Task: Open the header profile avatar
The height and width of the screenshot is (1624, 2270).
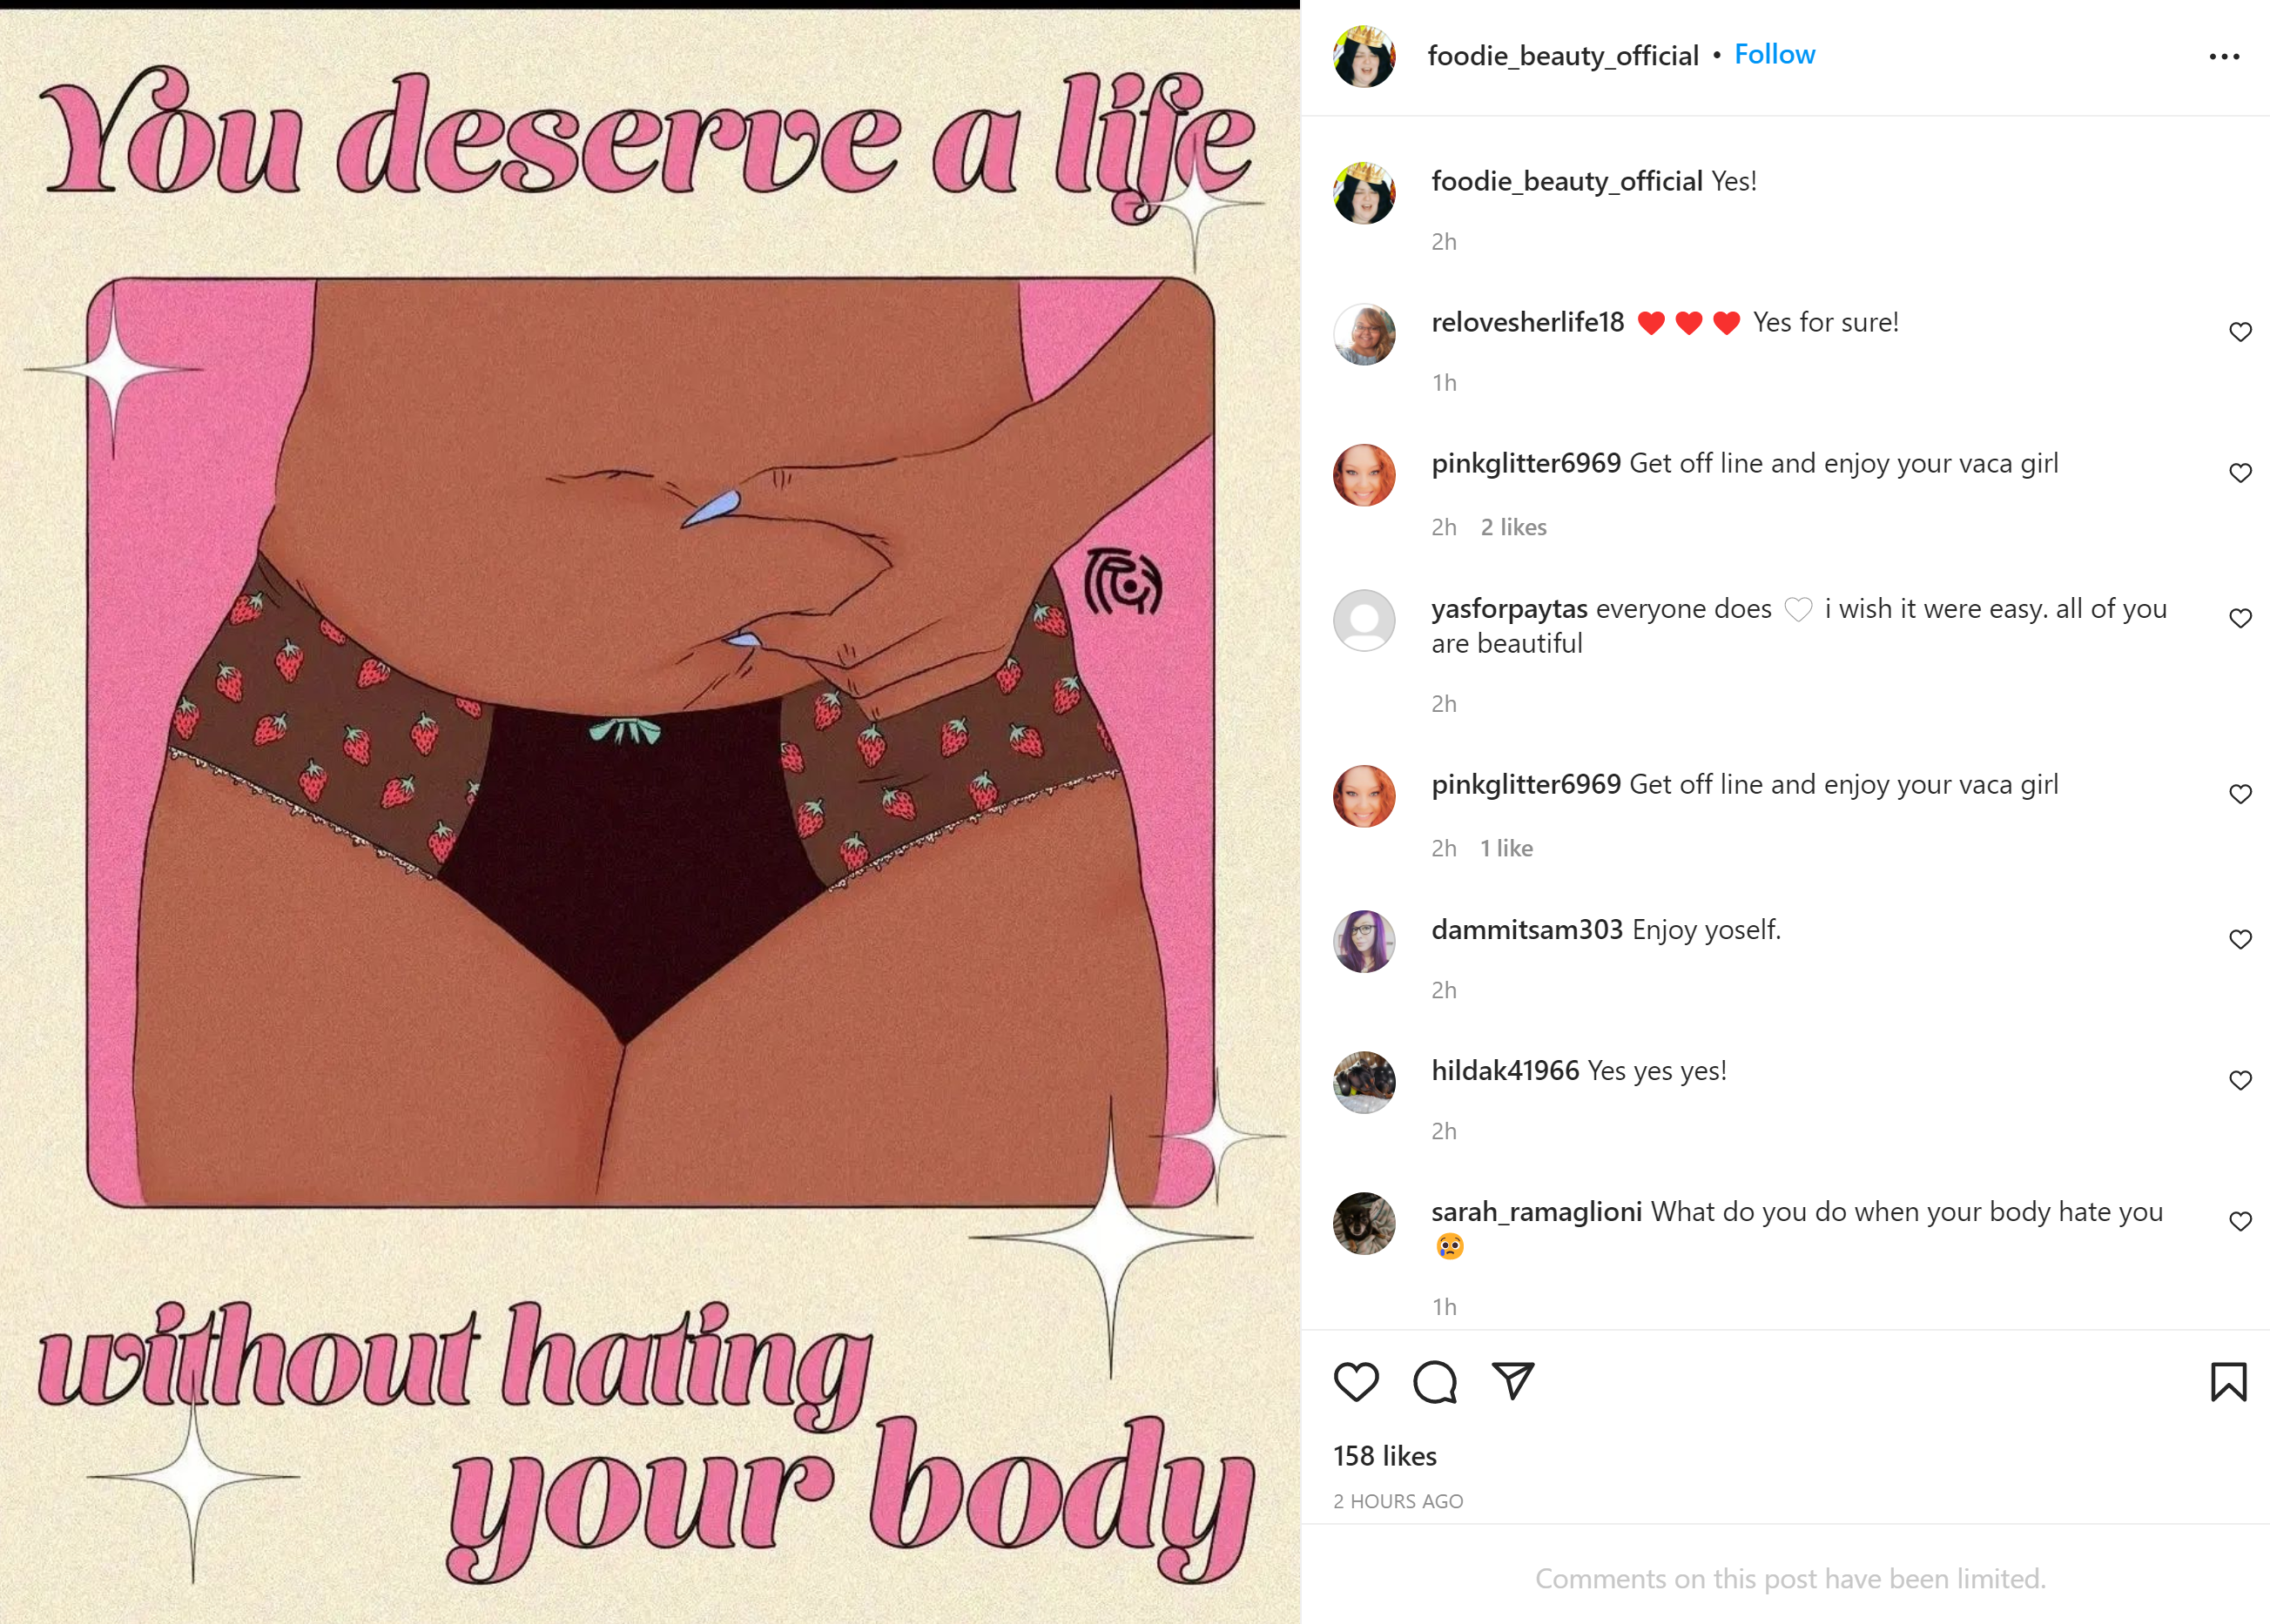Action: [x=1364, y=57]
